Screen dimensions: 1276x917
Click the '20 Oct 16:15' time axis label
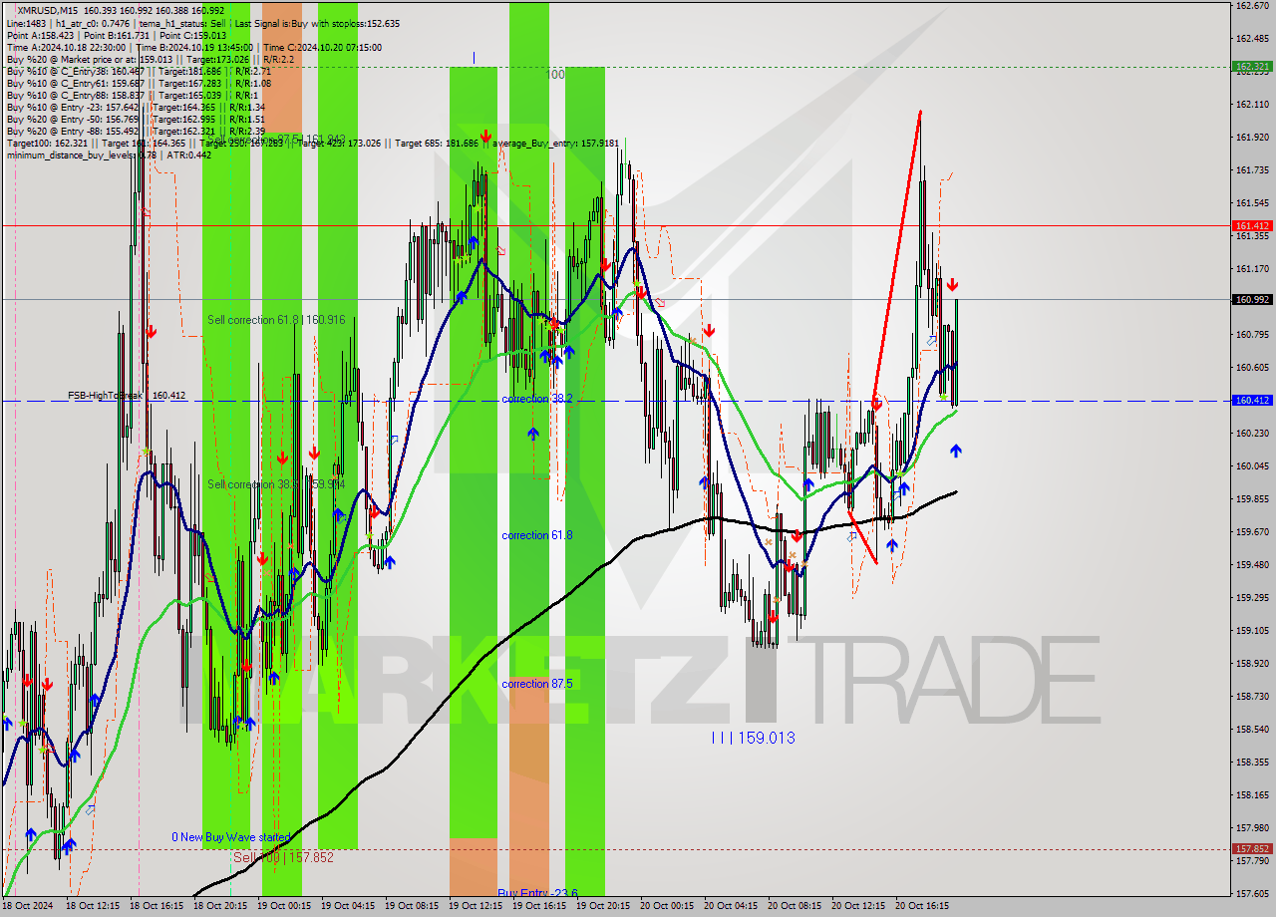coord(922,906)
